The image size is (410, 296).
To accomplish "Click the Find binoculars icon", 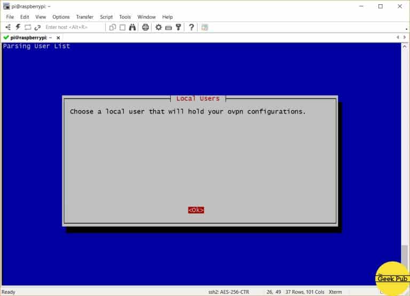I will (132, 27).
